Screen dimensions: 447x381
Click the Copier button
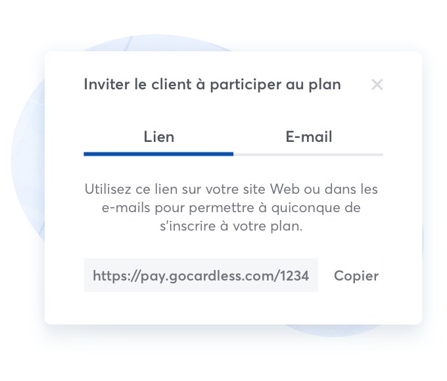[x=356, y=276]
